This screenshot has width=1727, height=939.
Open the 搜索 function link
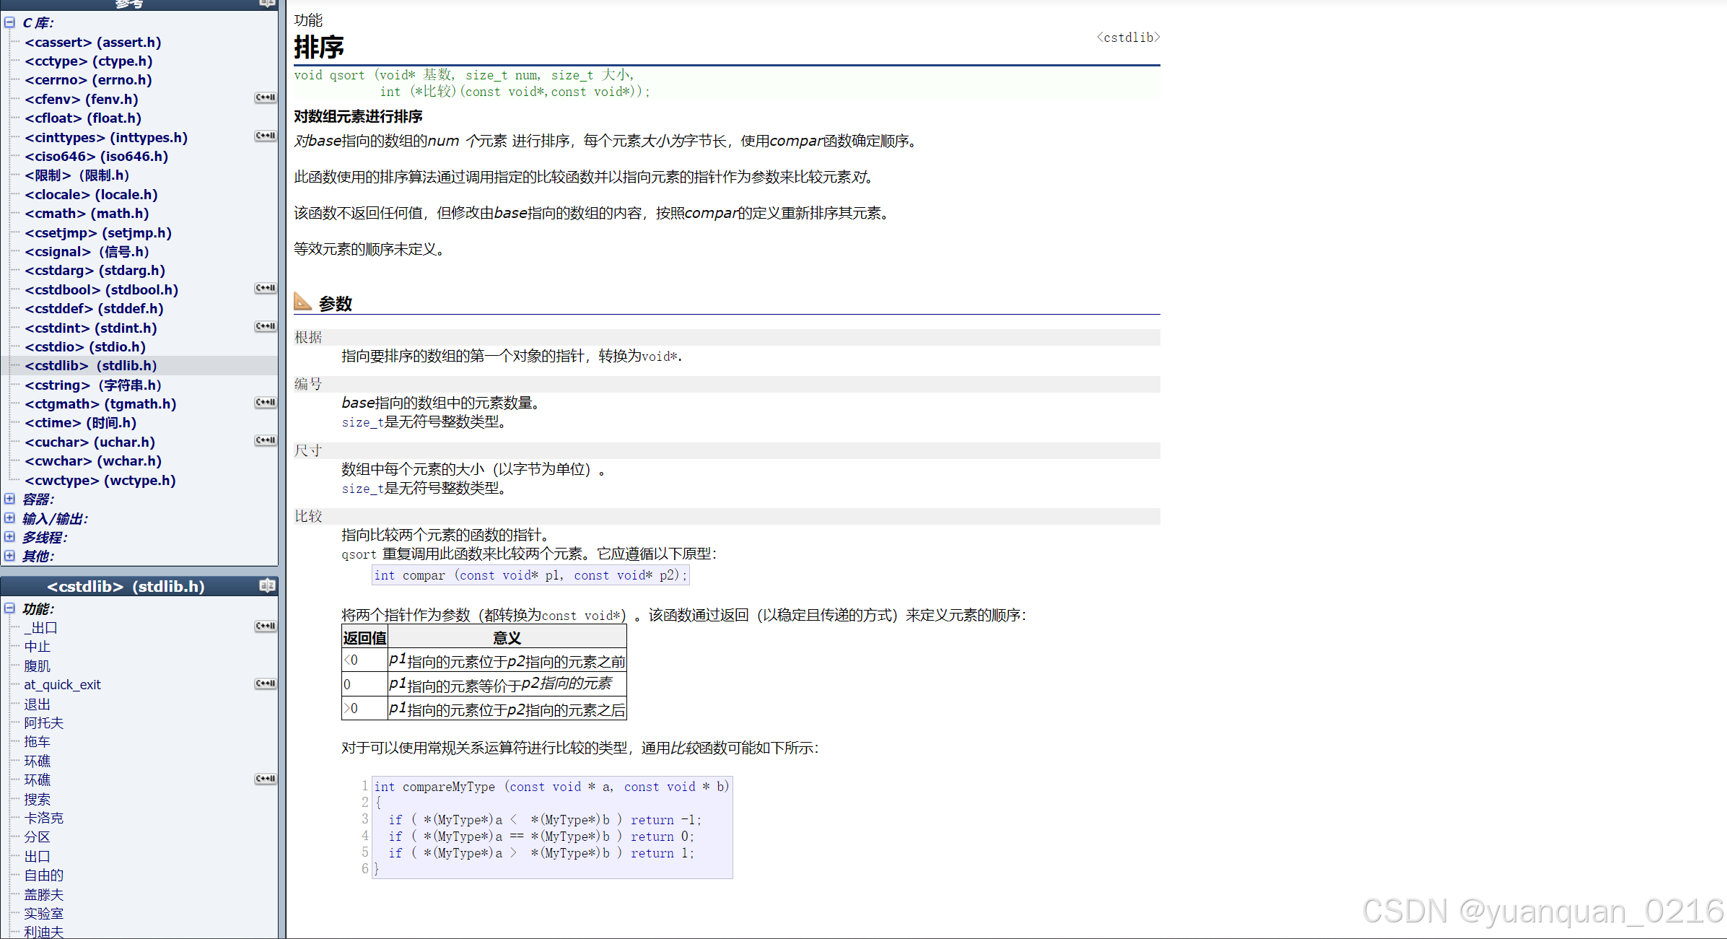(x=37, y=799)
